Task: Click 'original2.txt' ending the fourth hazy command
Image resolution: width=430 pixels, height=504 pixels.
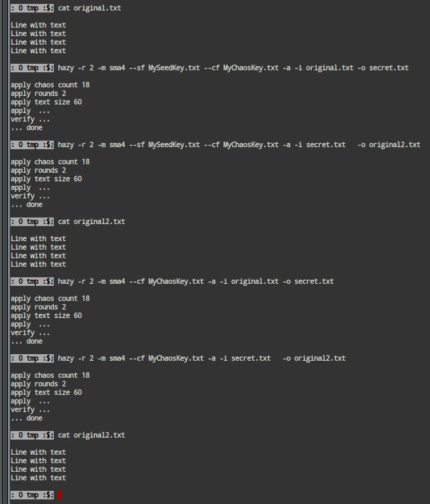Action: point(320,358)
